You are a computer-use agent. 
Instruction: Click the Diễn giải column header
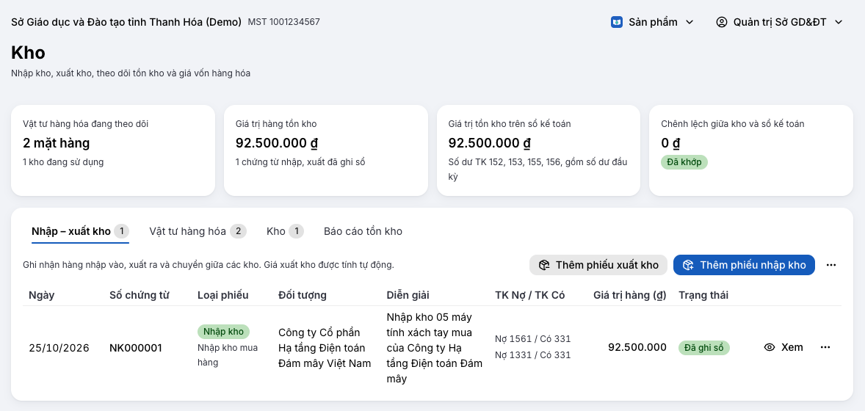point(409,295)
